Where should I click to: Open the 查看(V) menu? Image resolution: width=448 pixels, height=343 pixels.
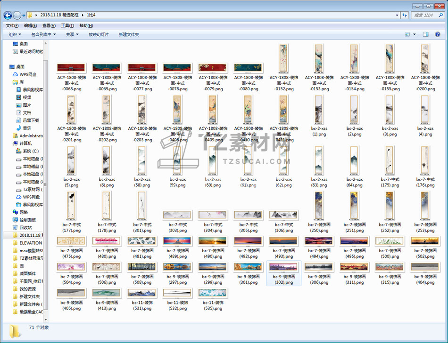click(49, 25)
